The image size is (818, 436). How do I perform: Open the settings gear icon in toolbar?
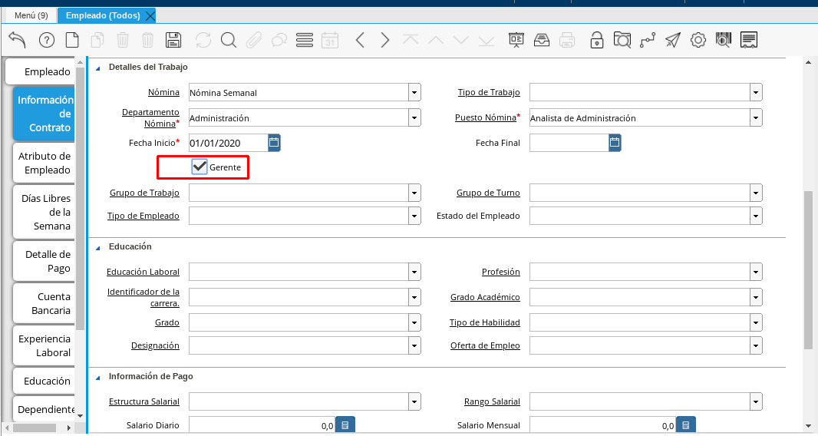coord(698,41)
